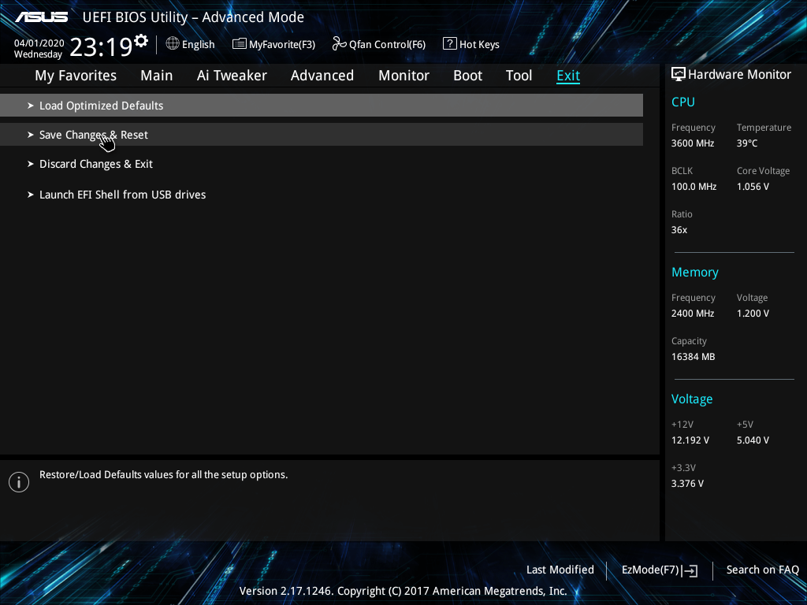Image resolution: width=807 pixels, height=605 pixels.
Task: Click arrow beside Launch EFI Shell
Action: (31, 195)
